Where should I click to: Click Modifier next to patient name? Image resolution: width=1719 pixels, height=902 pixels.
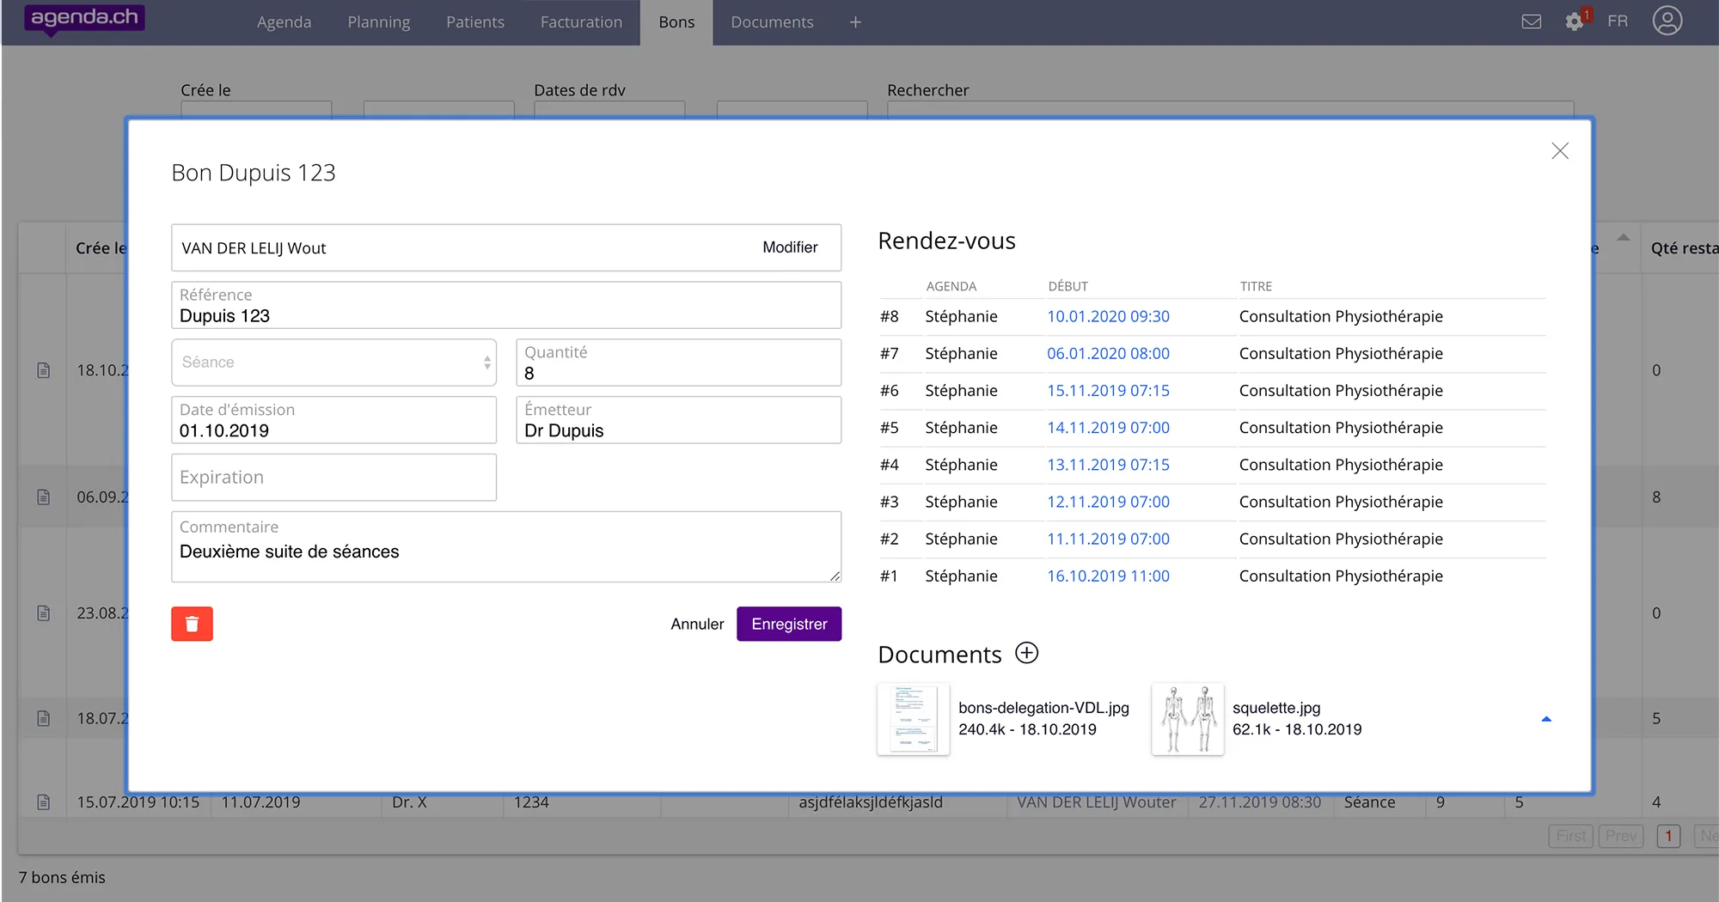point(789,247)
